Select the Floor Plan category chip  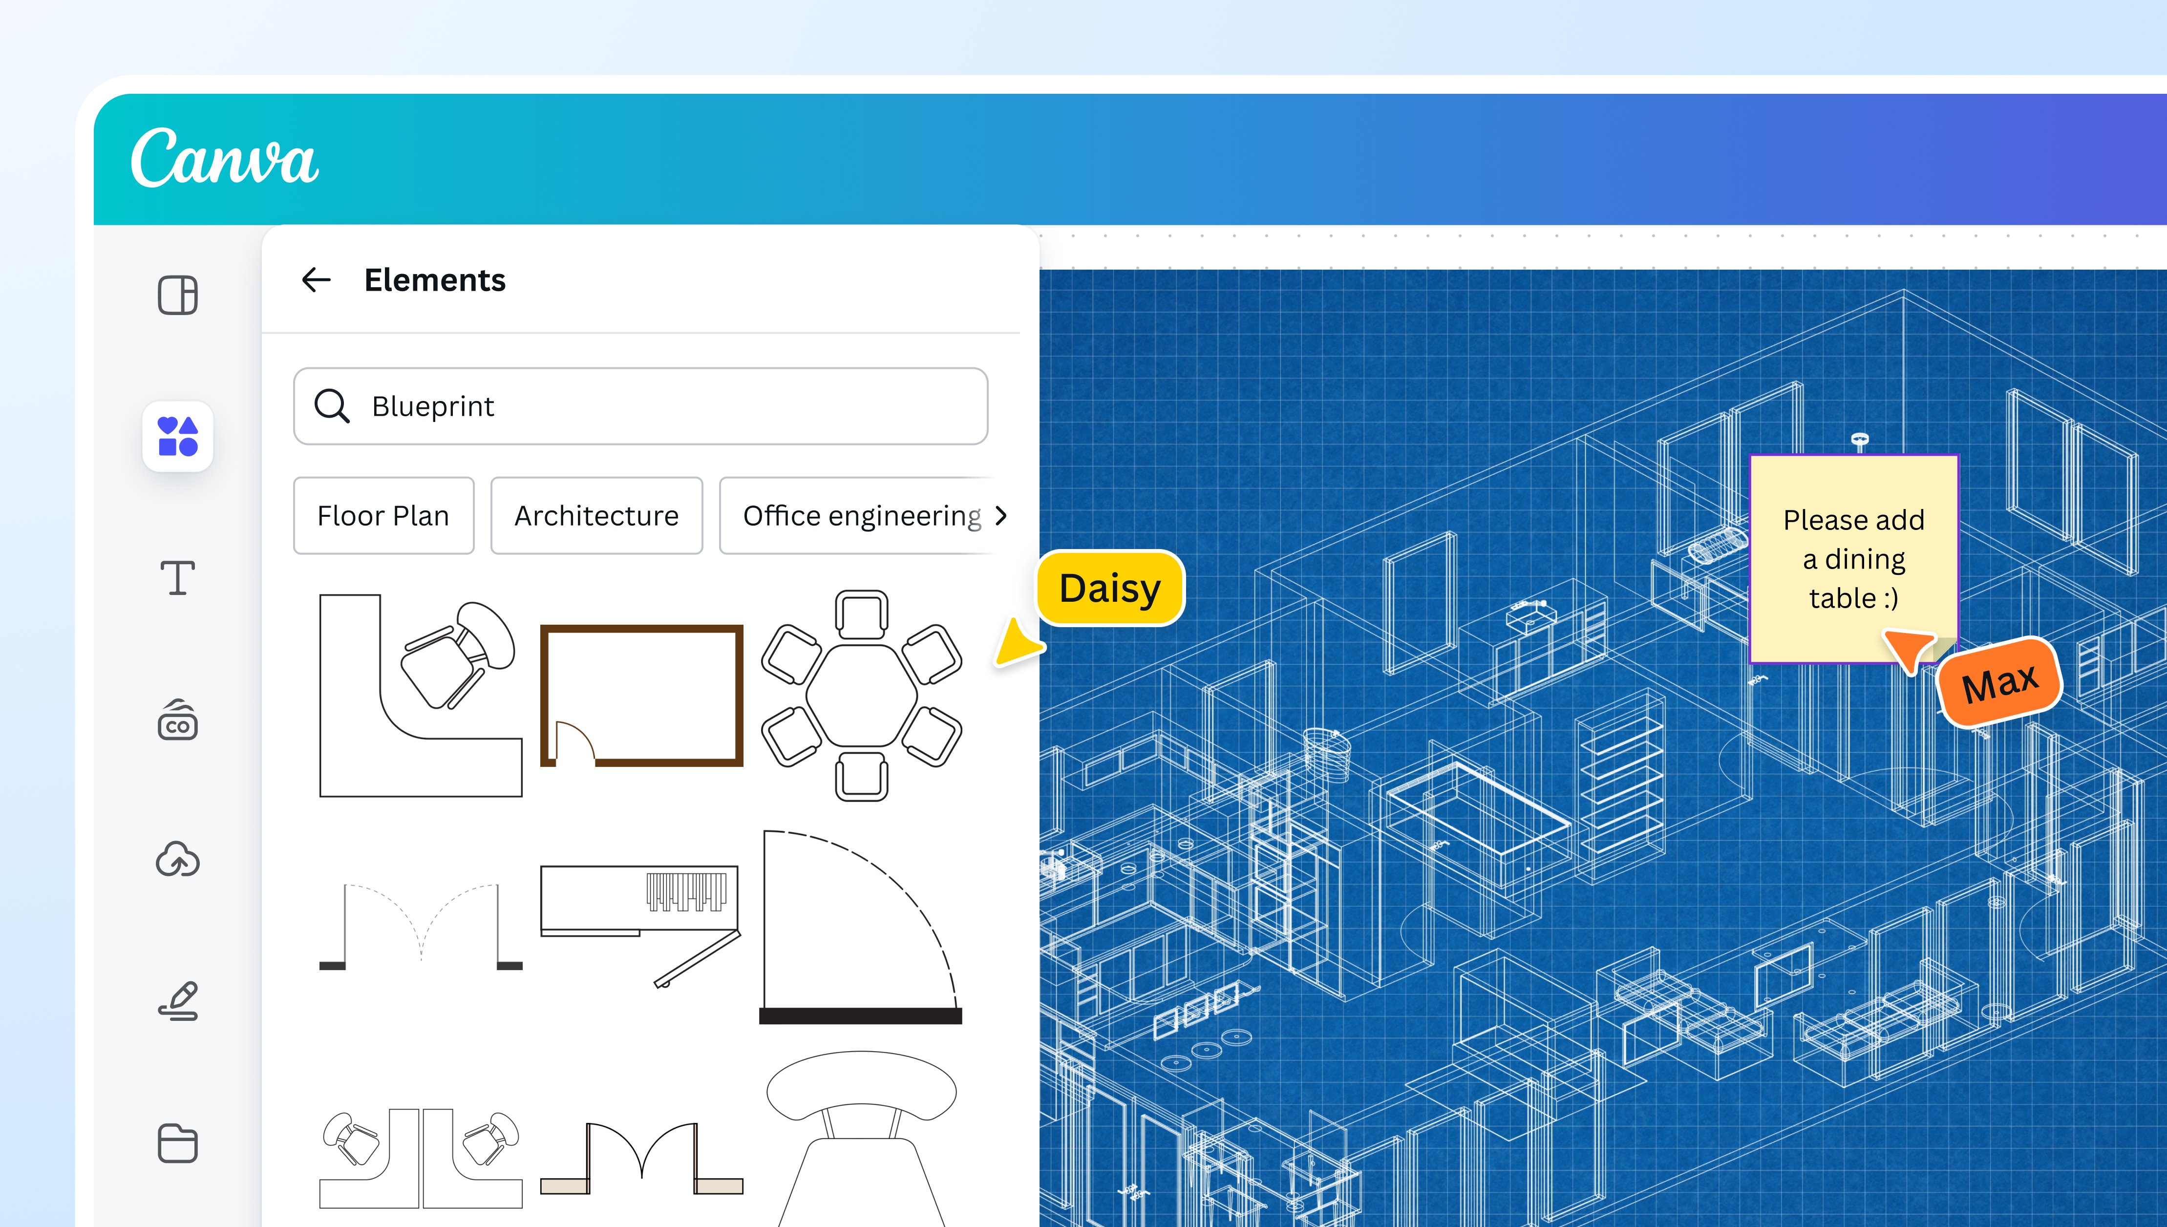(x=383, y=516)
